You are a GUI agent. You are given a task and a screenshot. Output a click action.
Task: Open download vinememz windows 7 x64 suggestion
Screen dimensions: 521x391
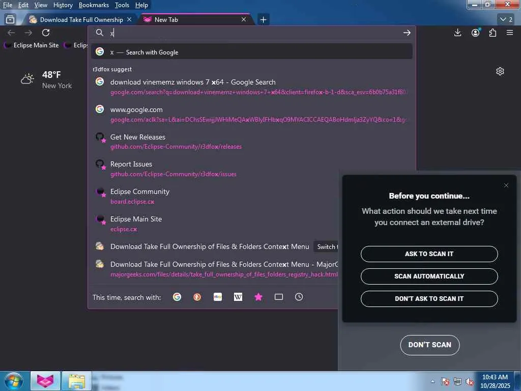click(251, 87)
